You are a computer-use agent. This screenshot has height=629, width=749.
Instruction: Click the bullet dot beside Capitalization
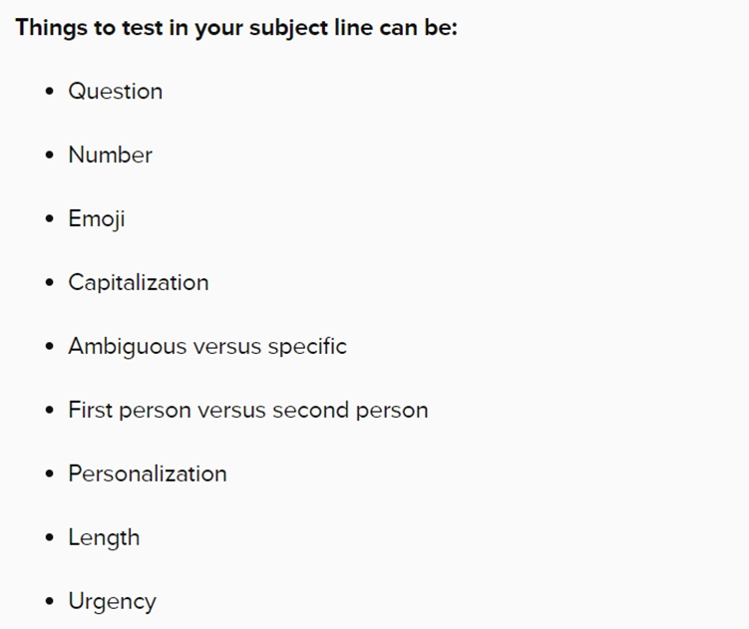49,282
